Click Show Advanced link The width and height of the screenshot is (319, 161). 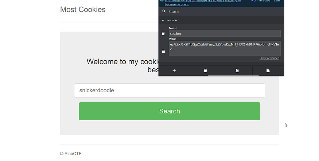269,58
